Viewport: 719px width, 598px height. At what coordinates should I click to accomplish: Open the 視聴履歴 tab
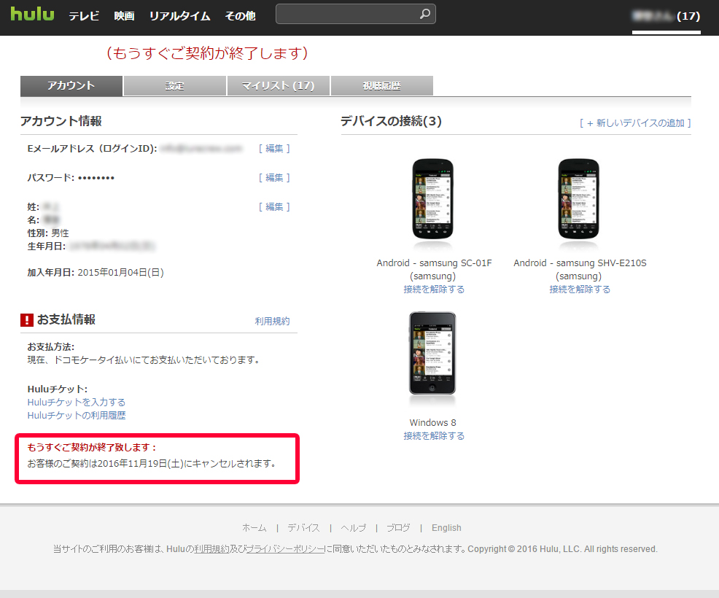tap(382, 86)
